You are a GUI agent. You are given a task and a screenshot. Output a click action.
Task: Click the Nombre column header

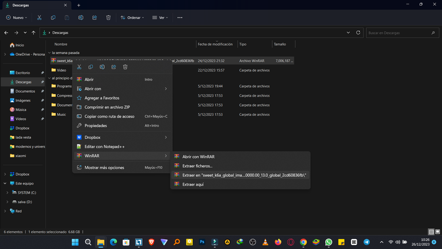pos(61,44)
